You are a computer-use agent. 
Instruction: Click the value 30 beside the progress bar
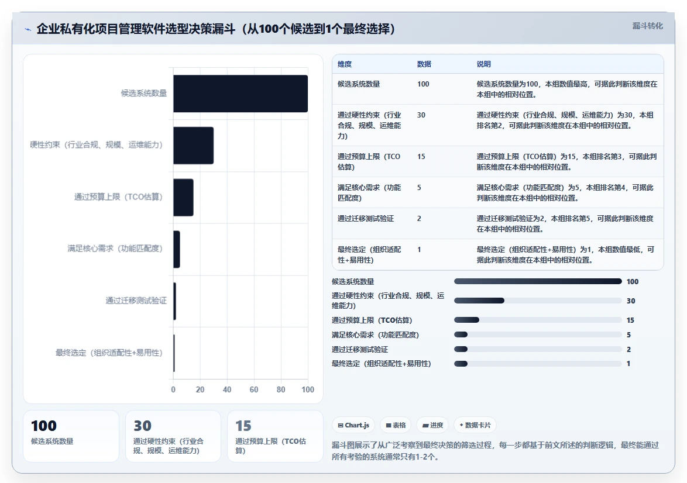tap(631, 301)
